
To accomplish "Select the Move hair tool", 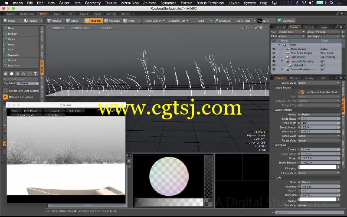I will (20, 44).
